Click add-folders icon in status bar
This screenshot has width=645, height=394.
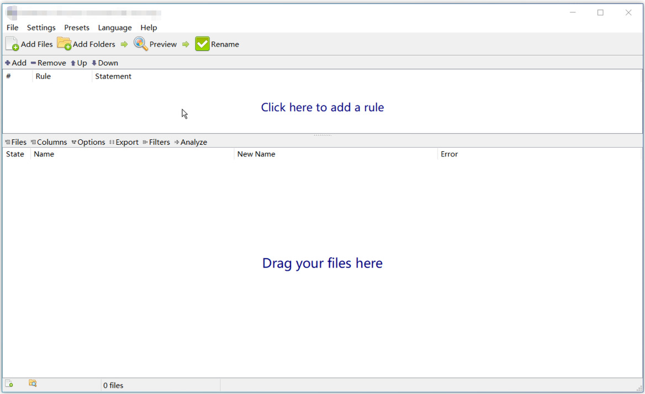coord(33,384)
